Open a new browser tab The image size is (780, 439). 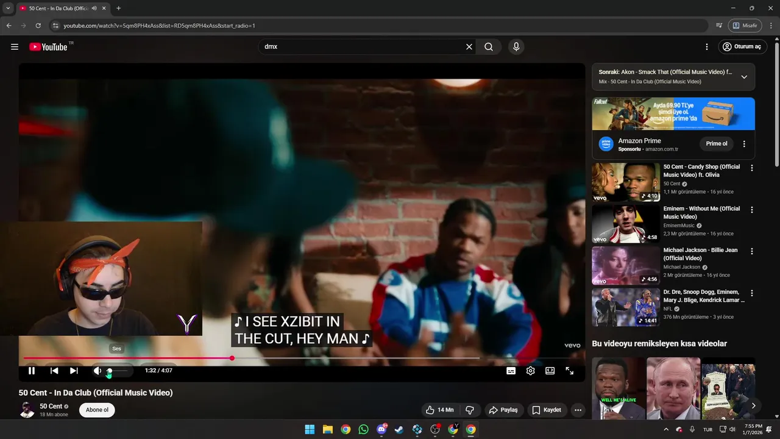point(118,8)
